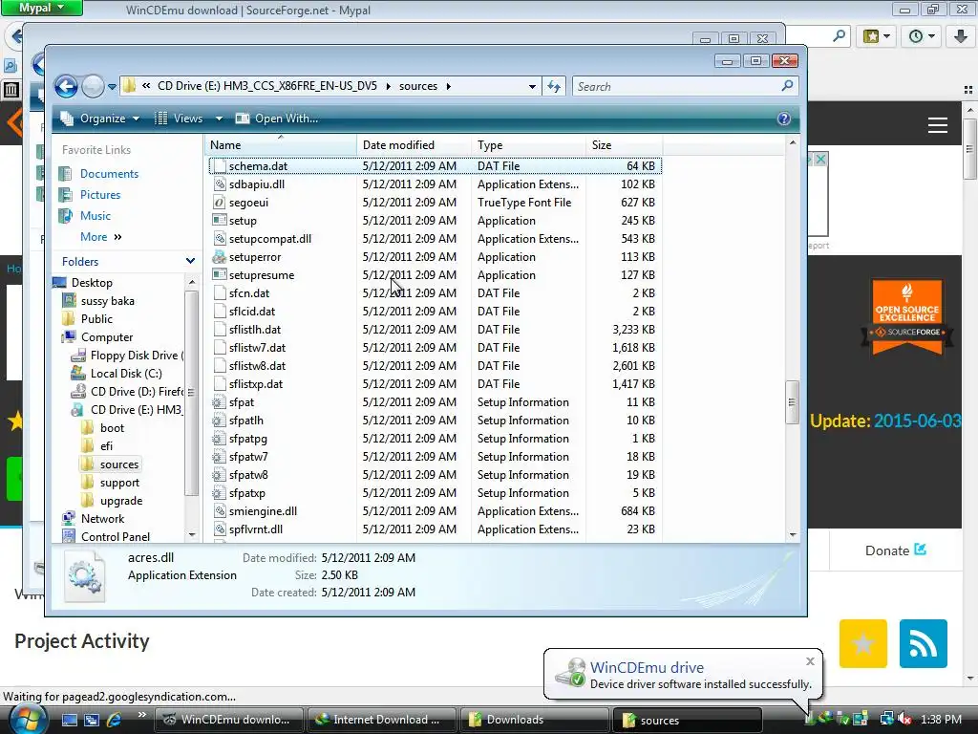The image size is (978, 734).
Task: Open Documents favorite link
Action: (109, 174)
